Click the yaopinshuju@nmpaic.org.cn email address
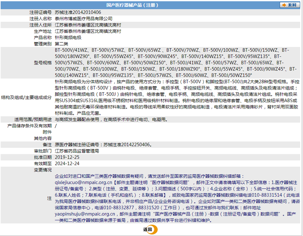The height and width of the screenshot is (236, 303). pos(85,214)
